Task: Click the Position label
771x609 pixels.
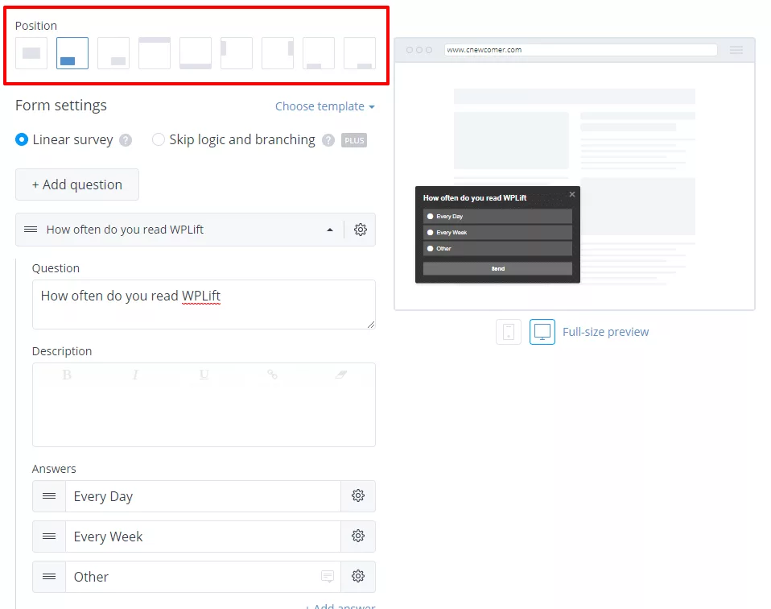Action: [36, 26]
